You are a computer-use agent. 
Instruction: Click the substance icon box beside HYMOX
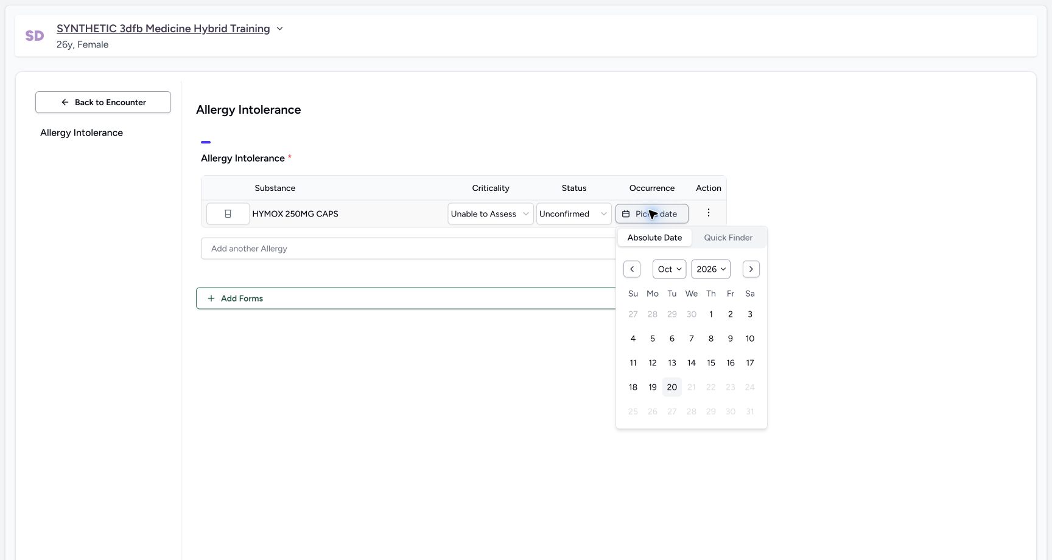pos(228,214)
